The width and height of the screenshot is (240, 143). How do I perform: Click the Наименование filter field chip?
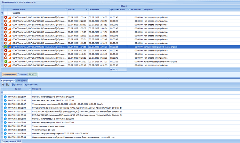pyautogui.click(x=9, y=74)
